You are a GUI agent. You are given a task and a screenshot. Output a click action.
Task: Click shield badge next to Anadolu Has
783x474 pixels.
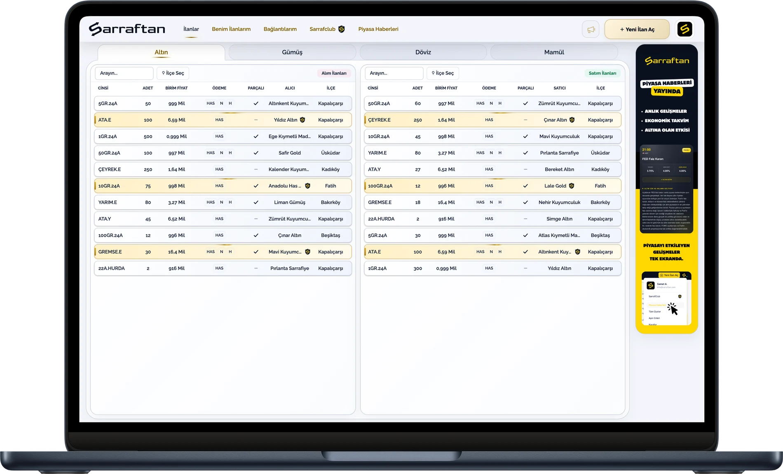pyautogui.click(x=307, y=186)
